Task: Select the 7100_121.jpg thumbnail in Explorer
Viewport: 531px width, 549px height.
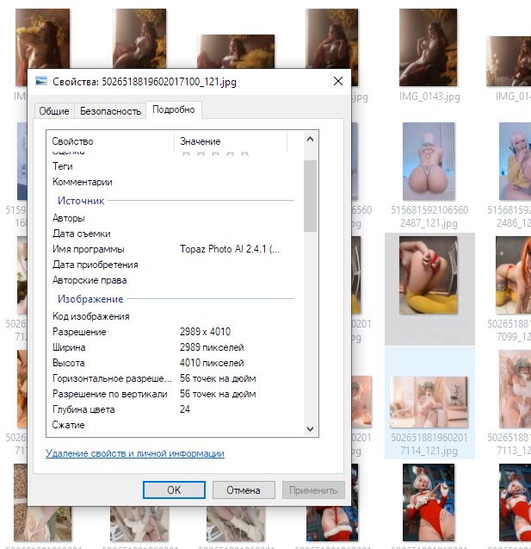Action: coord(429,275)
